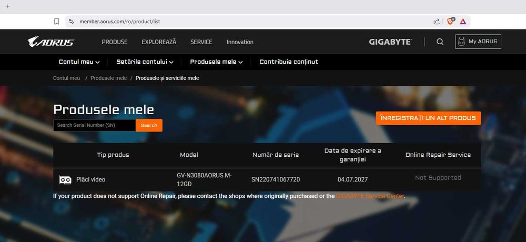Go to Contul meu breadcrumb
The width and height of the screenshot is (526, 242).
tap(66, 78)
